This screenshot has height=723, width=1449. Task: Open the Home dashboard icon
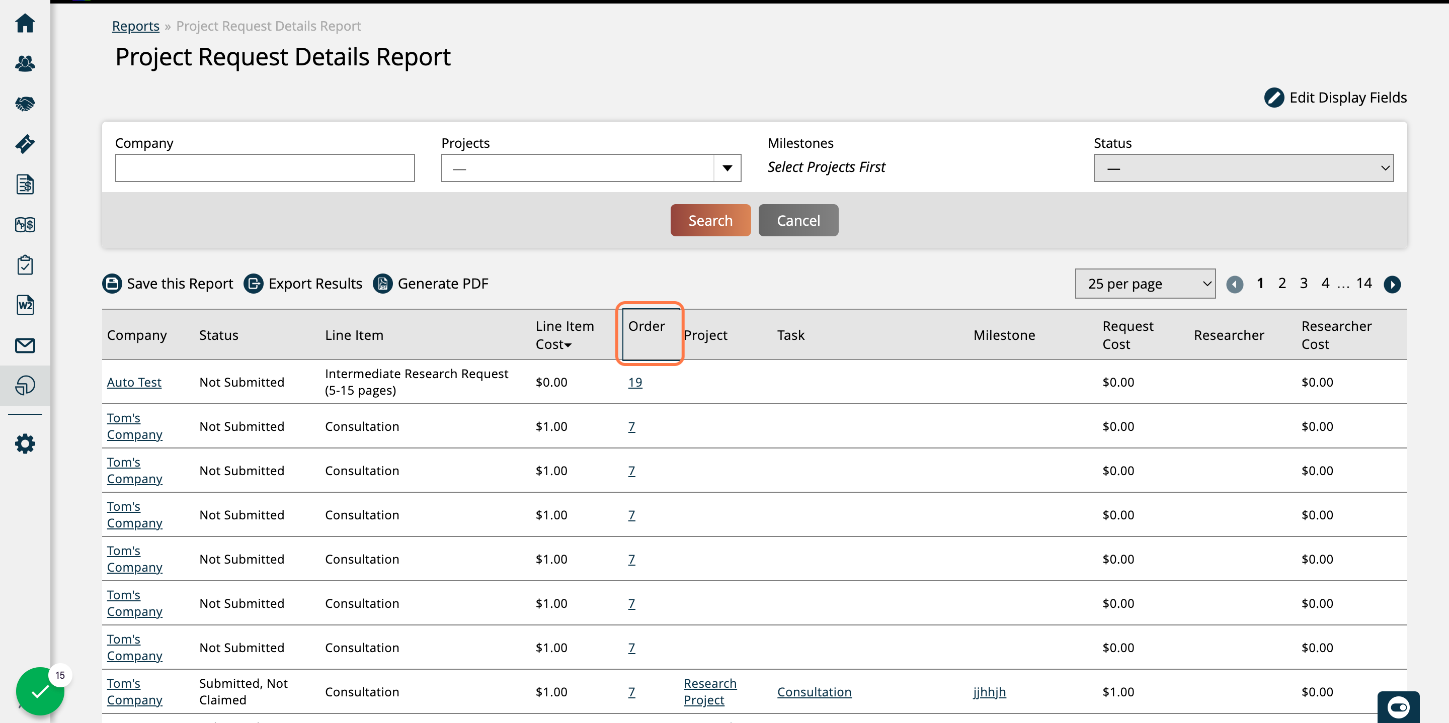[25, 24]
